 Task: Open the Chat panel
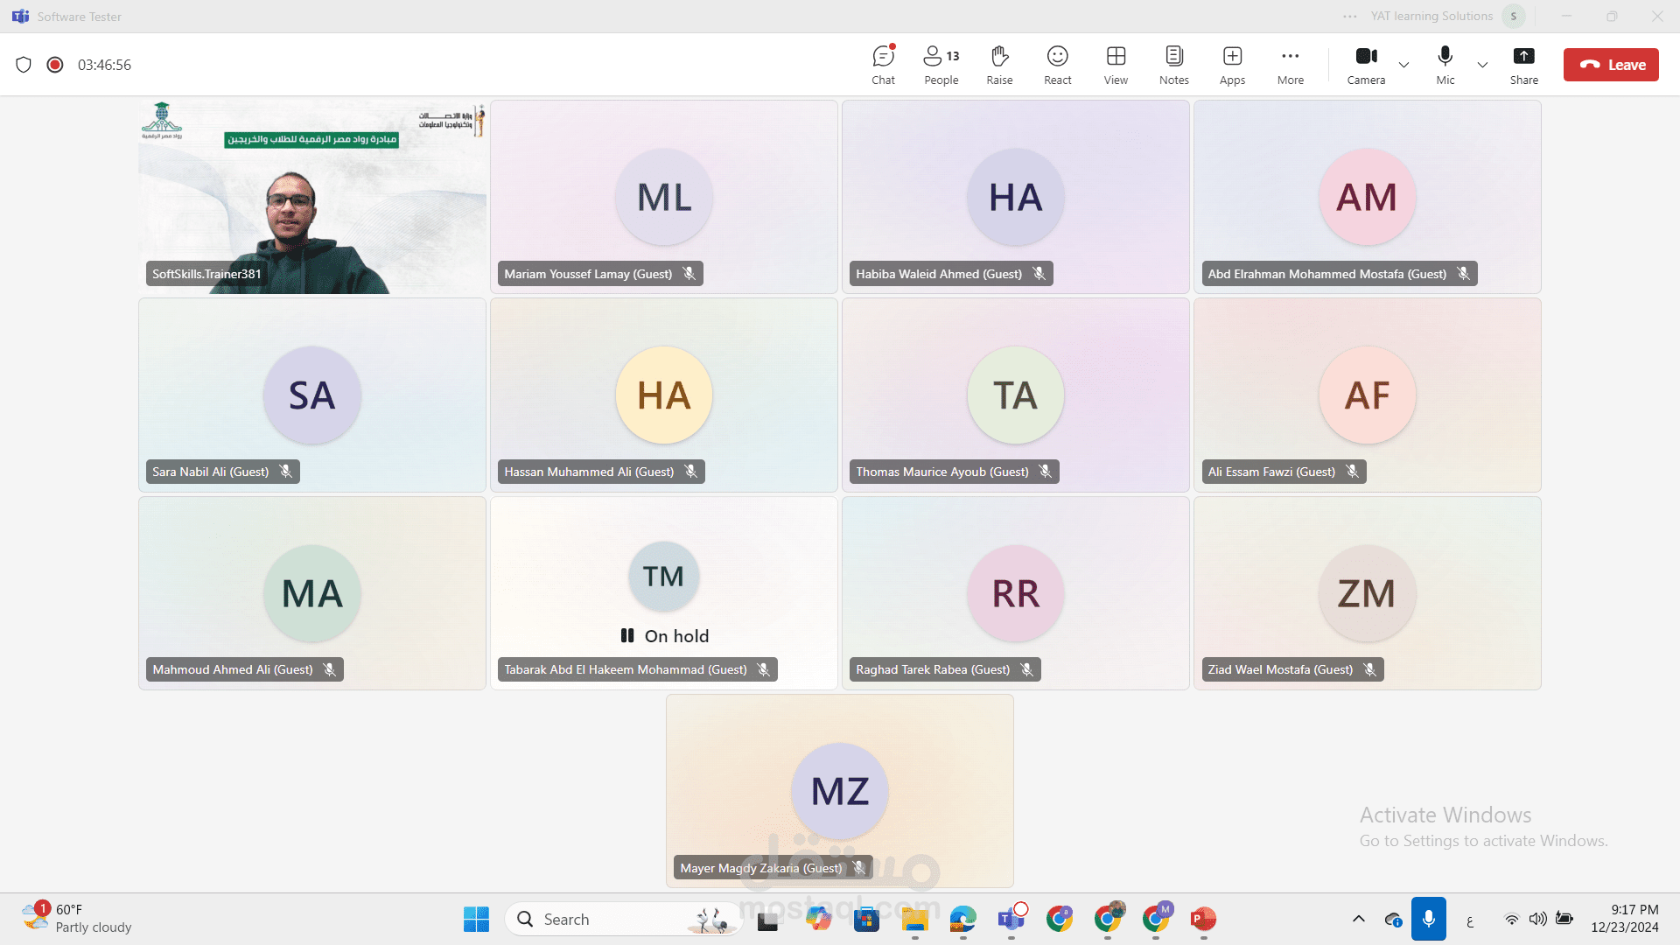click(883, 65)
